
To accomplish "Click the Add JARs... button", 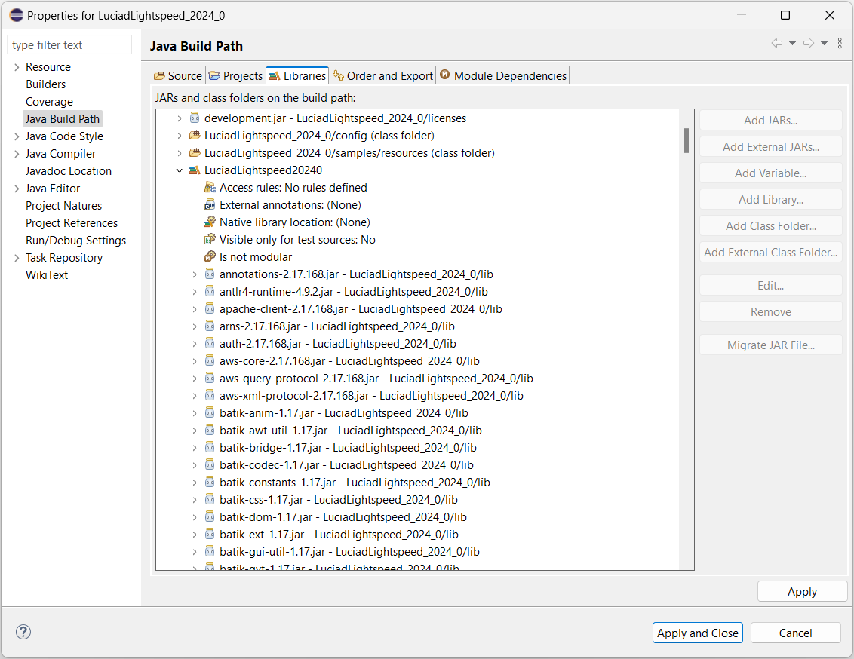I will click(771, 120).
